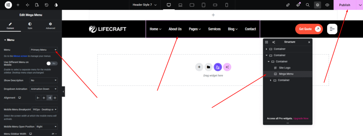Switch to the Advanced tab
363x136 pixels.
(50, 26)
